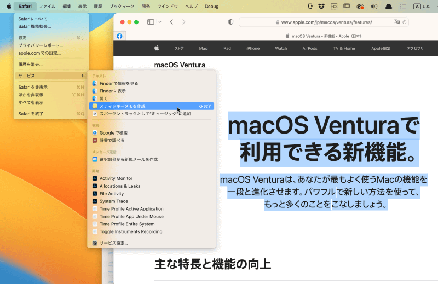Choose apple.comでの設定... menu item
This screenshot has width=438, height=284.
point(51,53)
